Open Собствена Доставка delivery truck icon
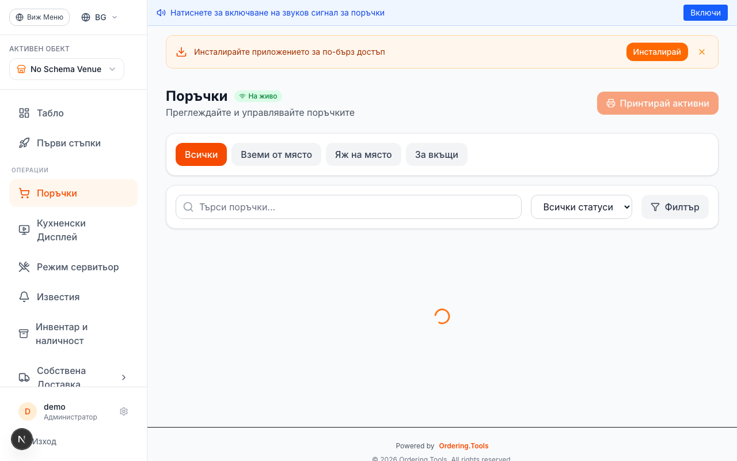This screenshot has width=737, height=461. pos(24,377)
